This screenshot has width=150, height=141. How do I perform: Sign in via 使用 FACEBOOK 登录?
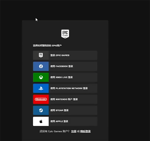(x=65, y=66)
